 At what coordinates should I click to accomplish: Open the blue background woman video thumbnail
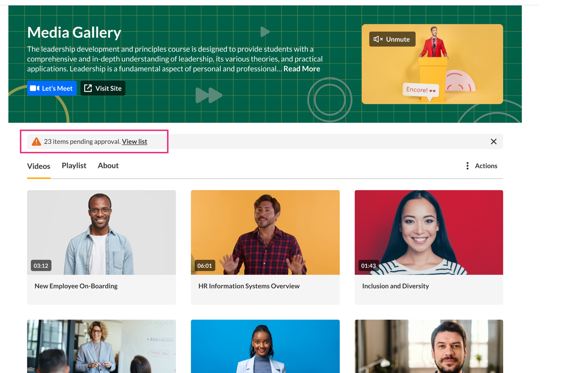(265, 346)
